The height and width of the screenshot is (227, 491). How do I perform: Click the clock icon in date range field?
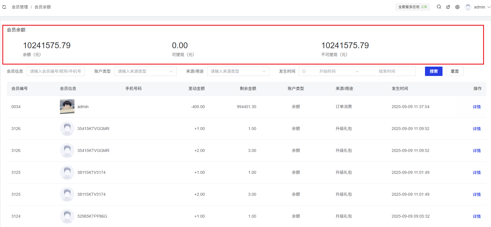tap(304, 71)
